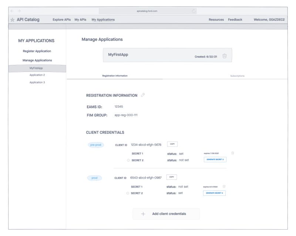296x236 pixels.
Task: Click the client ID text 6543-abcd-efgh-0987
Action: tap(146, 178)
